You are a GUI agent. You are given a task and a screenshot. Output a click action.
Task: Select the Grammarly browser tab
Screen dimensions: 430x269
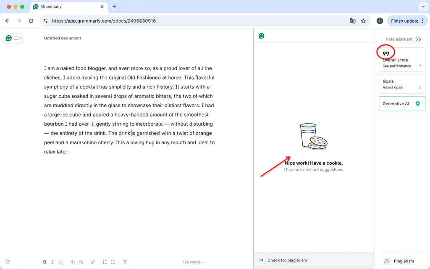(x=69, y=7)
